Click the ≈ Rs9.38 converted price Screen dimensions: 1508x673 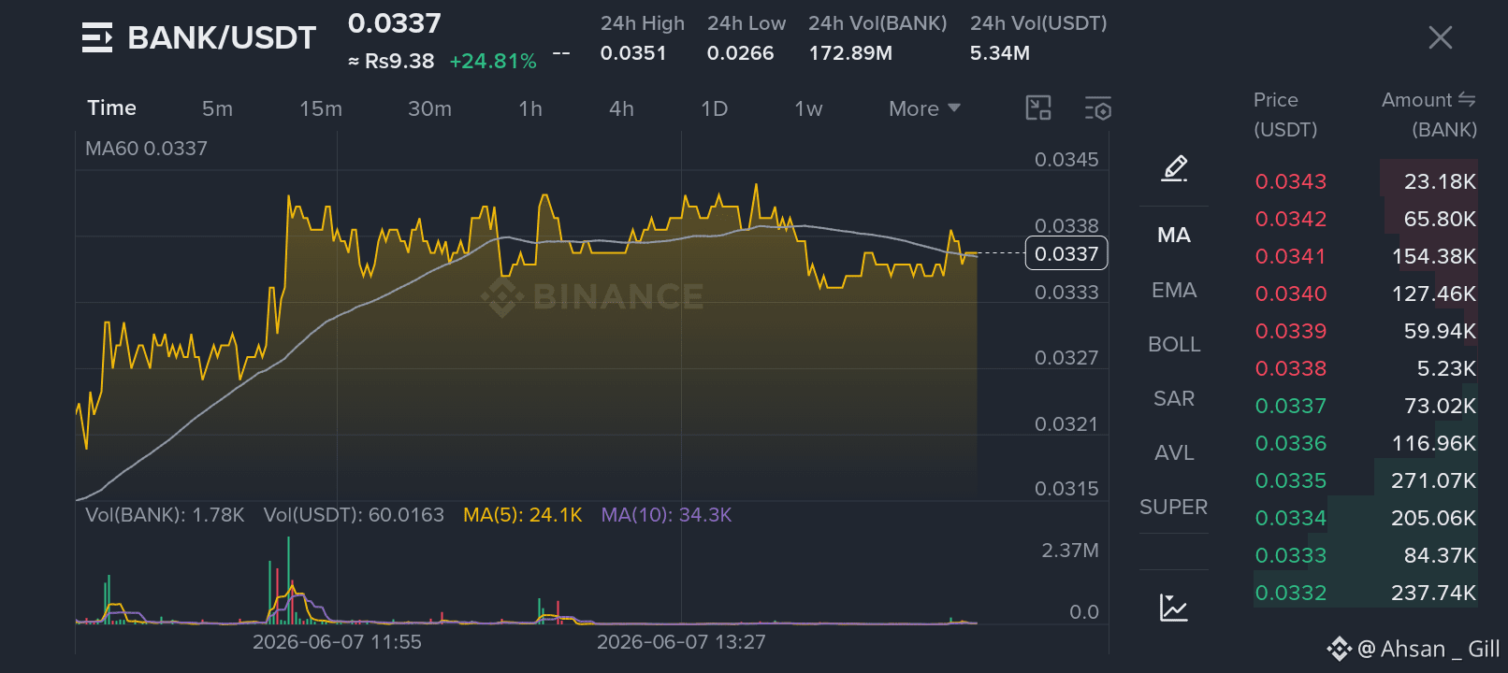(x=391, y=62)
